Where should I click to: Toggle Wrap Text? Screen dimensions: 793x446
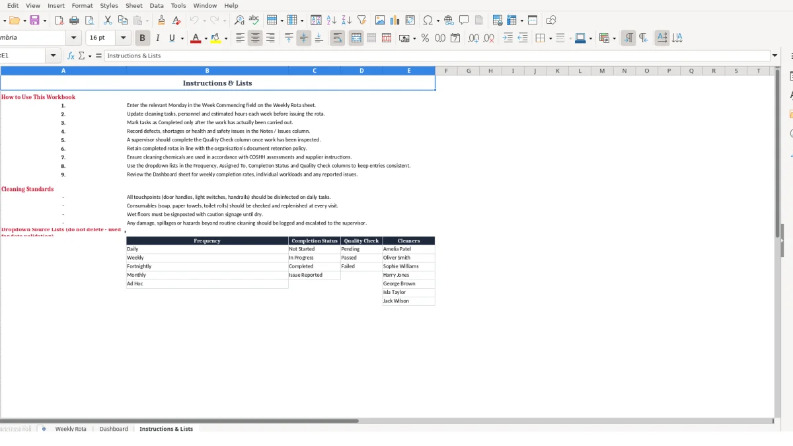338,38
